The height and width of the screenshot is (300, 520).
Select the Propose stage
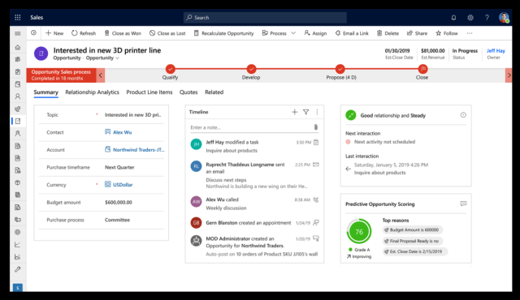(x=340, y=69)
